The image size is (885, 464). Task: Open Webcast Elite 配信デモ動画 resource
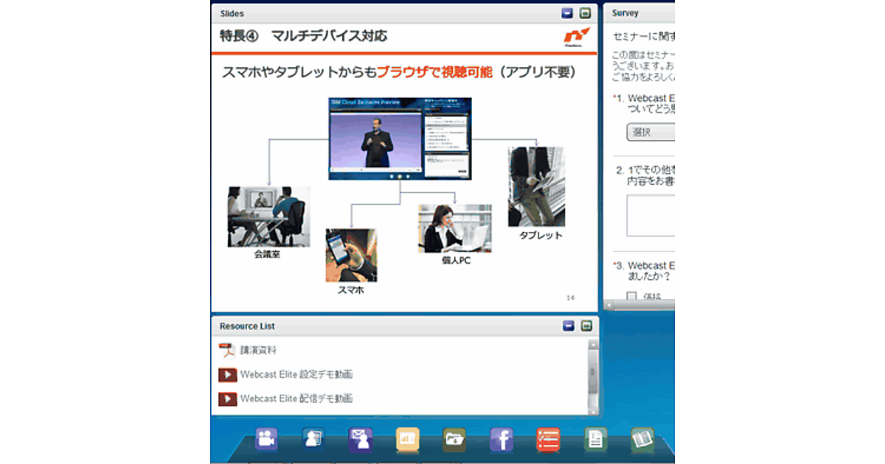(x=296, y=398)
